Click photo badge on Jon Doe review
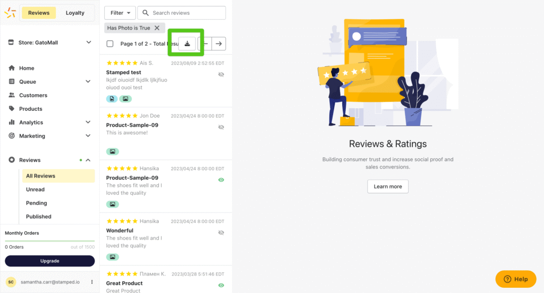 pyautogui.click(x=112, y=152)
